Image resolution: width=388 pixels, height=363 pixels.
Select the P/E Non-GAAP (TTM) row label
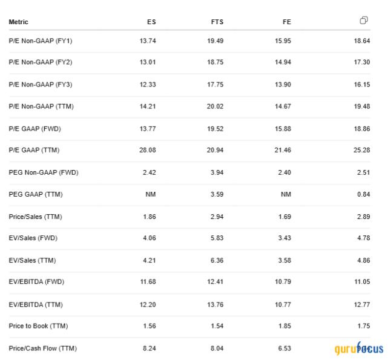[41, 106]
